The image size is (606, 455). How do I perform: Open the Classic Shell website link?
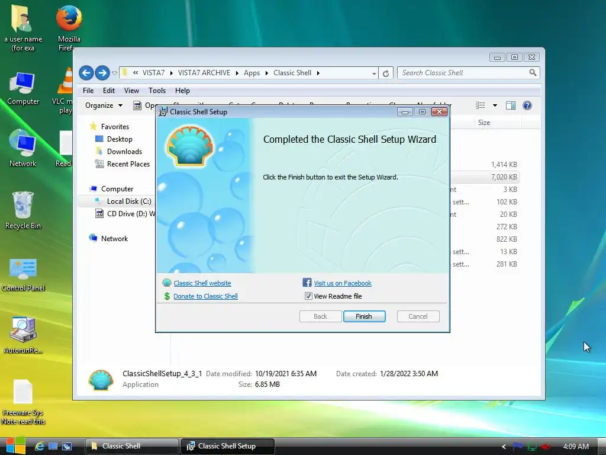202,283
